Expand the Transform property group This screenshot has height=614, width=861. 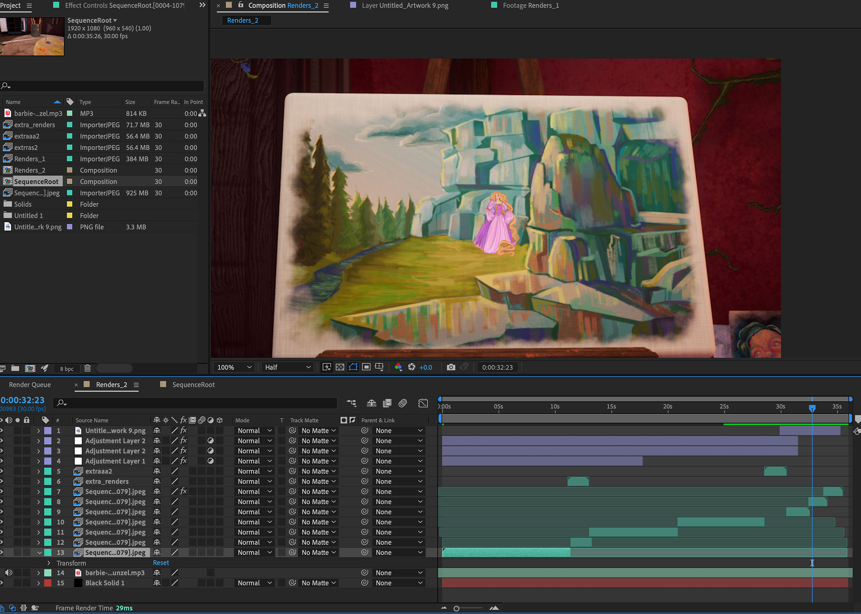[x=49, y=563]
